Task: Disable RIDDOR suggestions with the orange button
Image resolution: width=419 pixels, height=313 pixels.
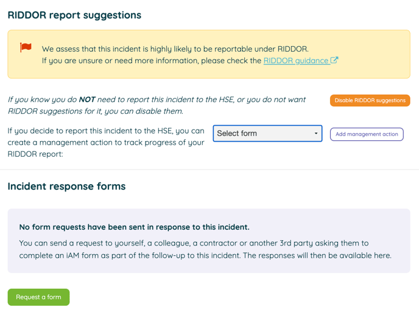Action: point(370,100)
